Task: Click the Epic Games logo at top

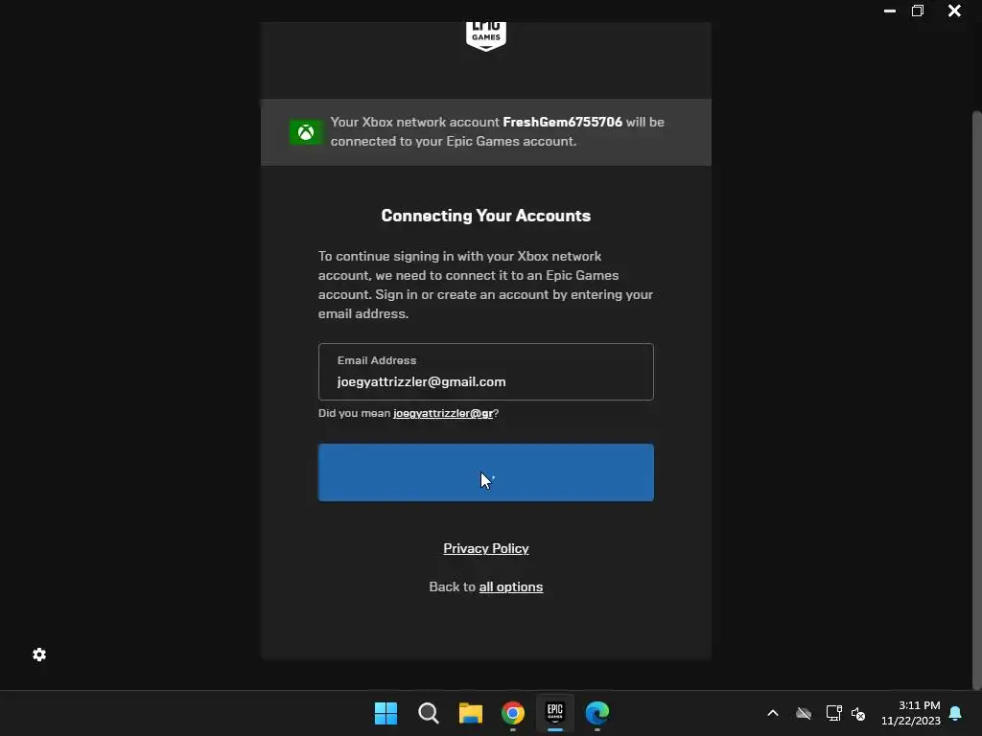Action: click(x=486, y=36)
